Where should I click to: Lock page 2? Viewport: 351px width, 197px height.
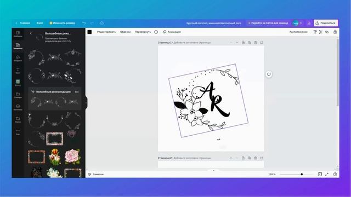point(243,158)
